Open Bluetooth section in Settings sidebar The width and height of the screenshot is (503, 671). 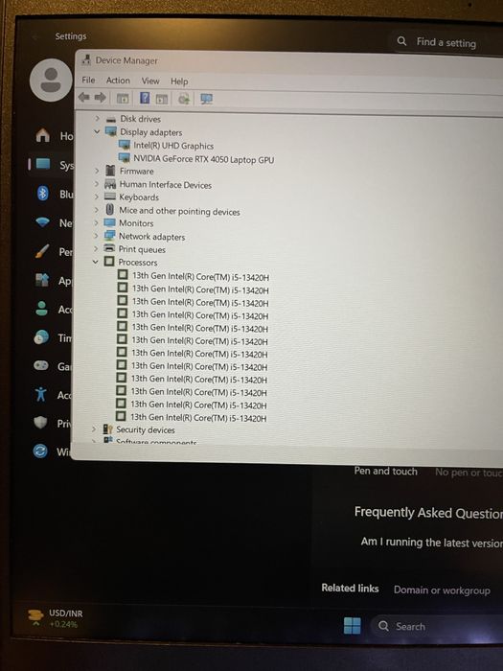(x=43, y=194)
